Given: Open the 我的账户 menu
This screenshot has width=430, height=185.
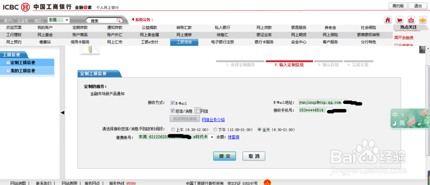Looking at the screenshot, I should coord(45,27).
